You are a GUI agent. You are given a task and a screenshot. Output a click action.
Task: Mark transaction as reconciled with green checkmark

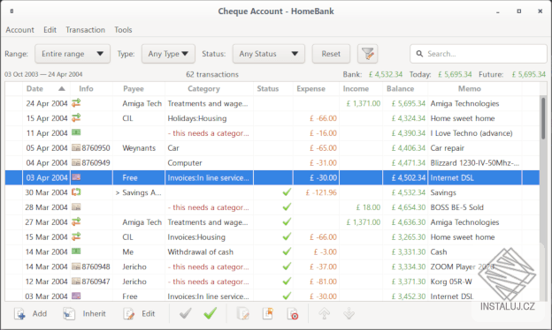[x=211, y=313]
